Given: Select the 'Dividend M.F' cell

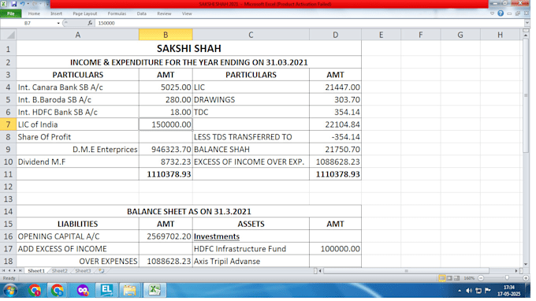Looking at the screenshot, I should [78, 162].
